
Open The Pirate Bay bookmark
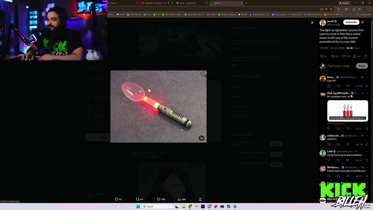click(x=134, y=15)
